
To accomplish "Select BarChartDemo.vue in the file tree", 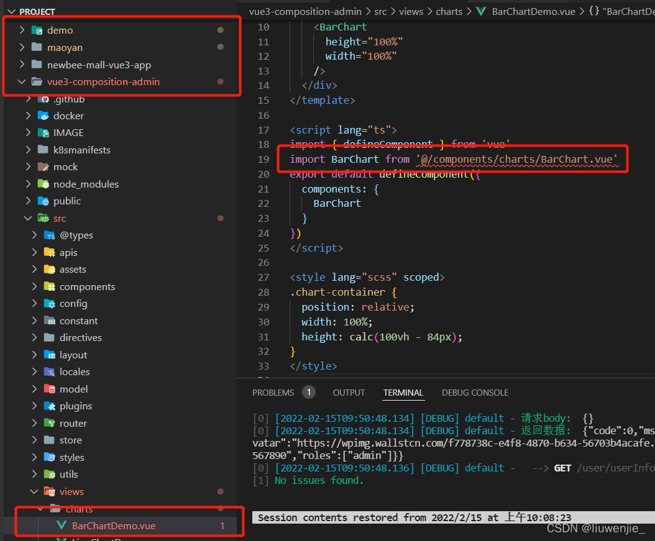I will coord(121,525).
